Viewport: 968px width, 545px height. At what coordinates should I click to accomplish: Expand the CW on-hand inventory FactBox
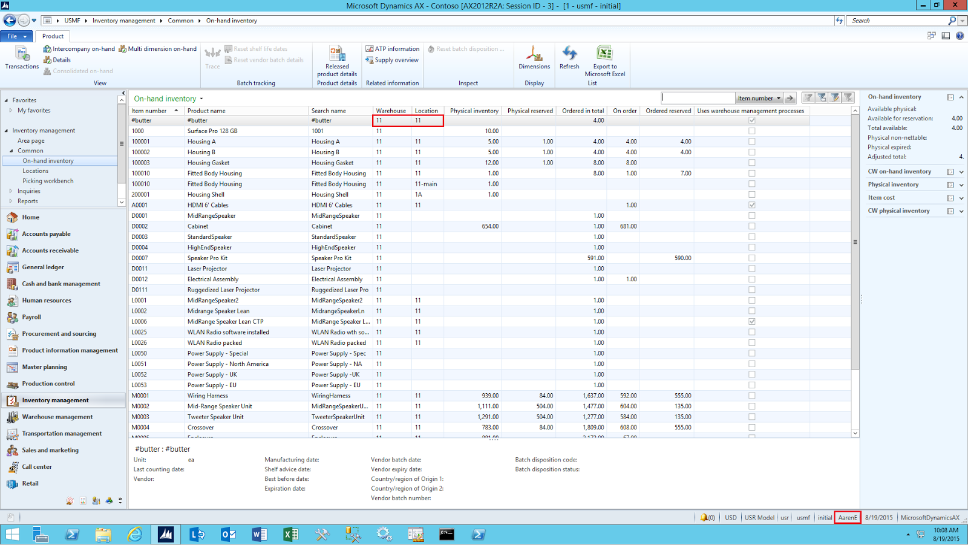click(x=961, y=172)
